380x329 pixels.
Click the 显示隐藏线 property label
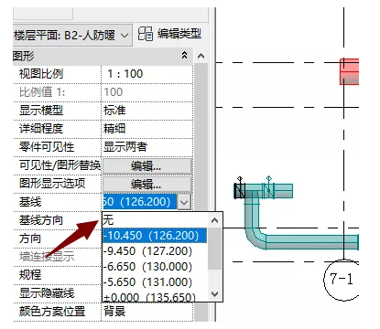coord(47,293)
